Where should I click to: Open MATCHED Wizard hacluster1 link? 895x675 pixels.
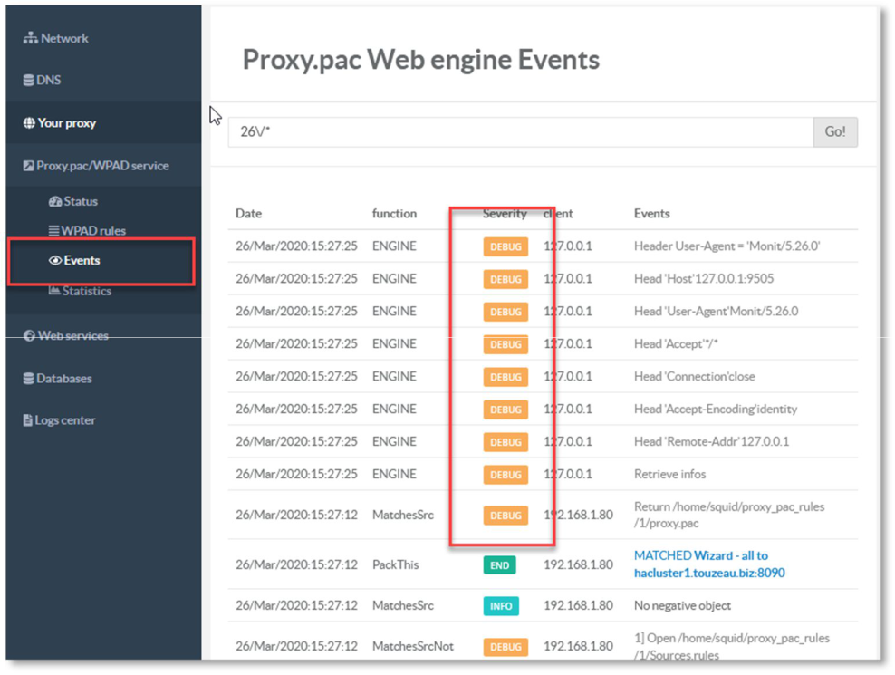(708, 564)
